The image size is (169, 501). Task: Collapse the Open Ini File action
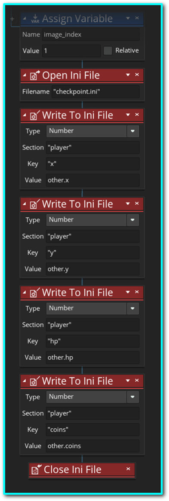[x=25, y=76]
